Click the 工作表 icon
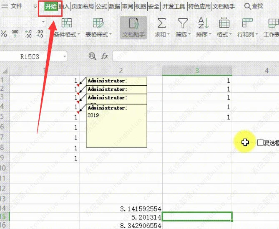The width and height of the screenshot is (279, 229). tap(274, 23)
